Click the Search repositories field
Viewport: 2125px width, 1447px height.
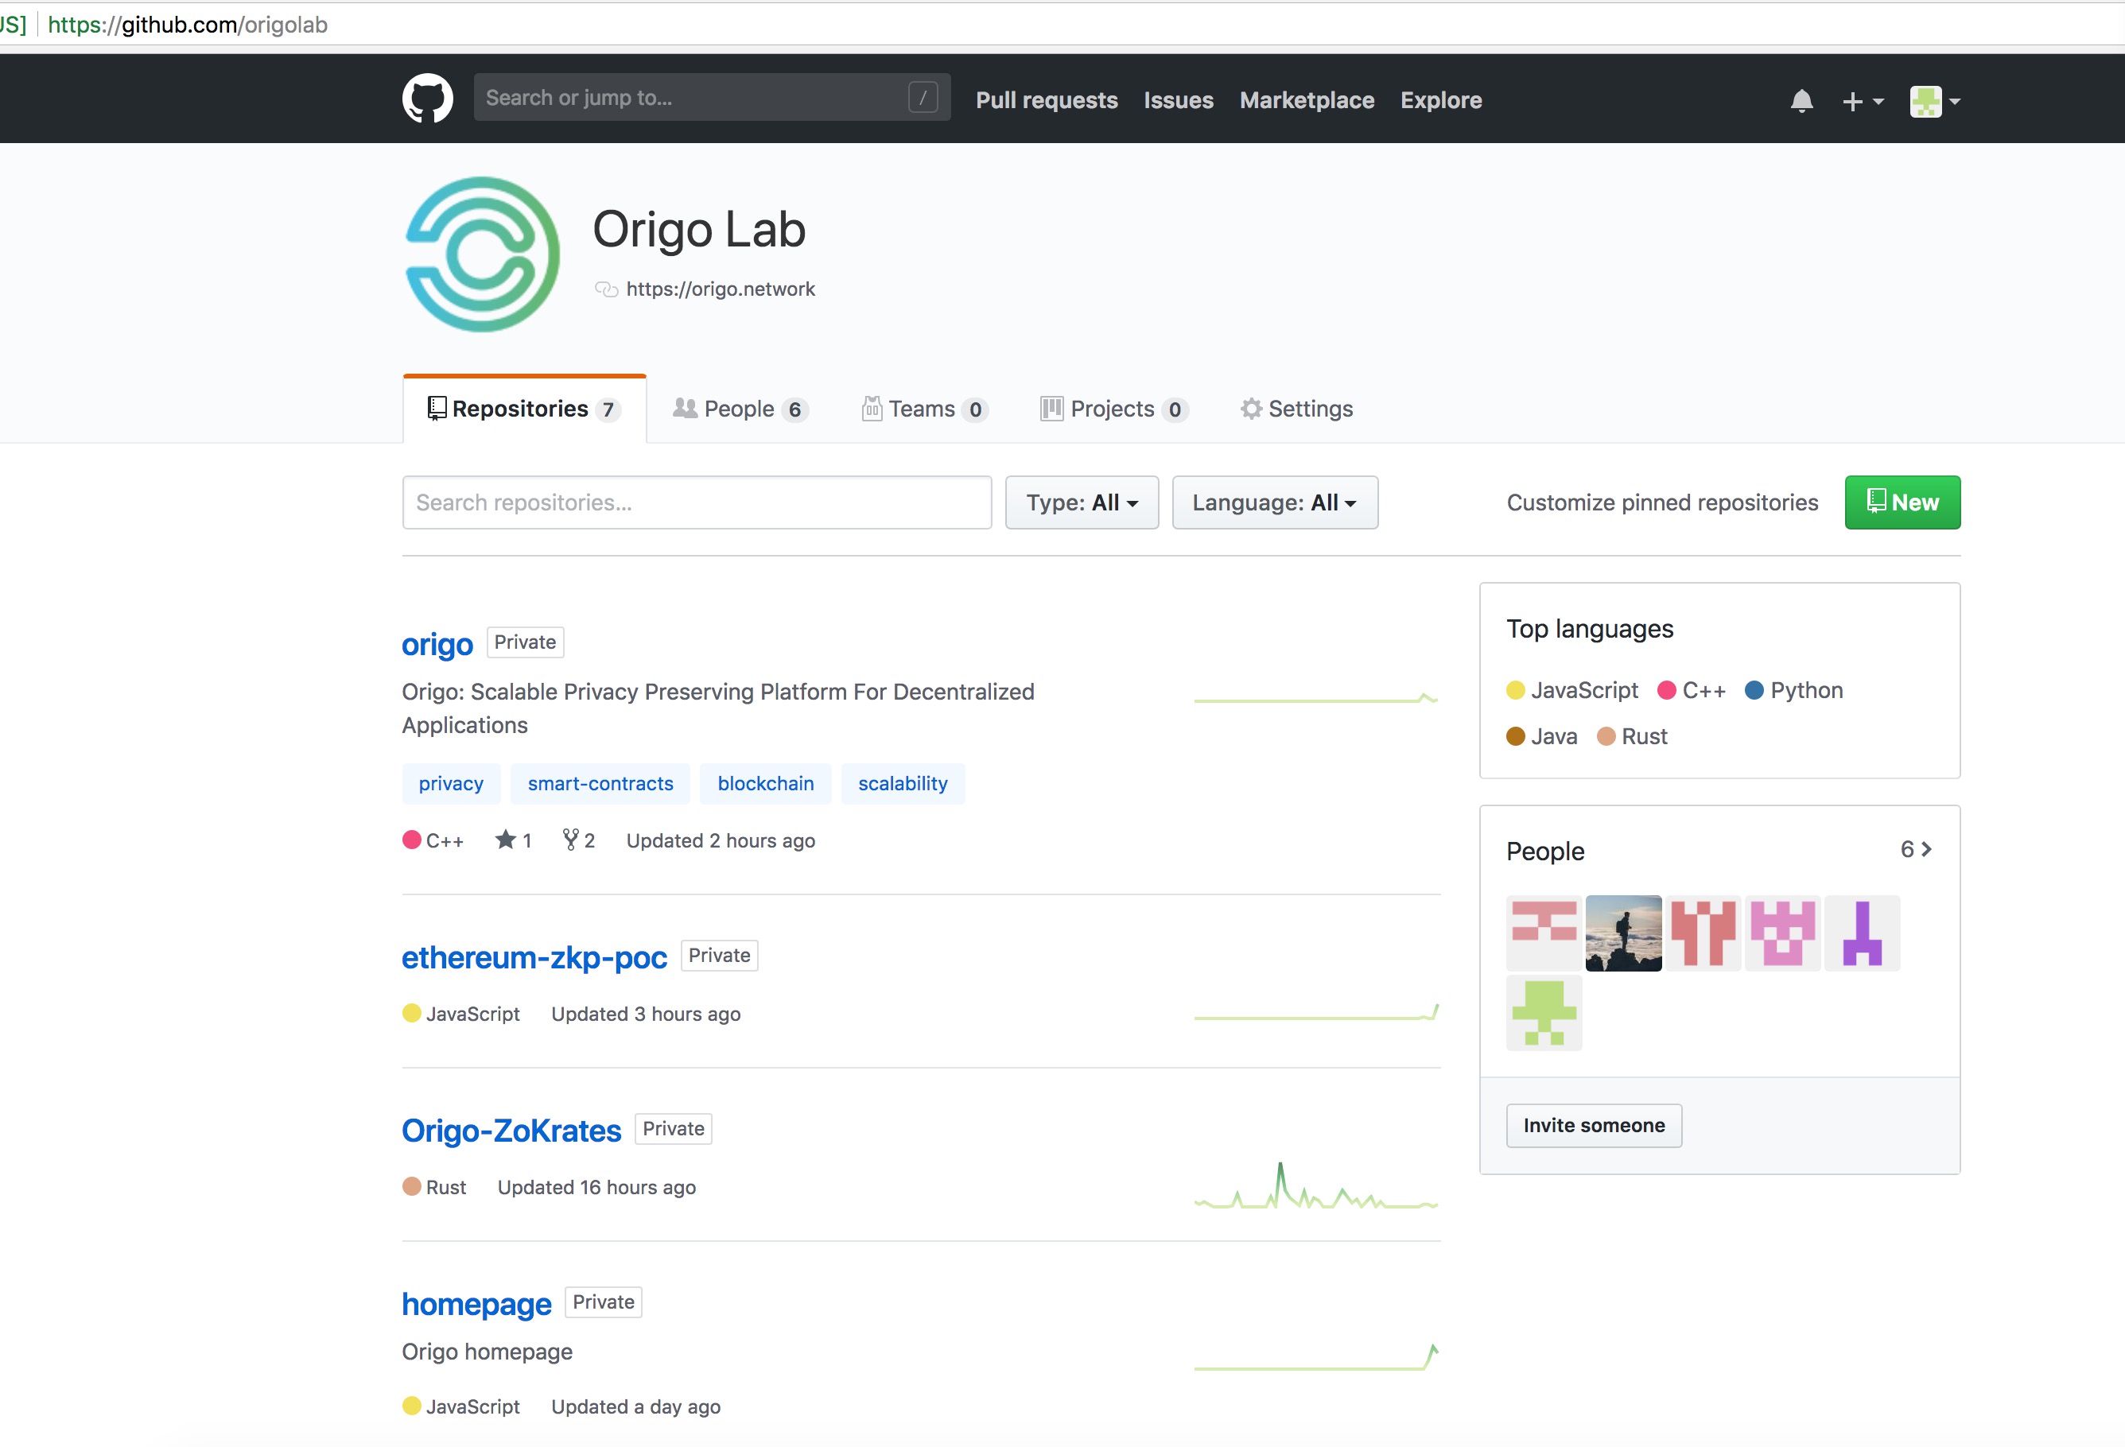pyautogui.click(x=697, y=502)
